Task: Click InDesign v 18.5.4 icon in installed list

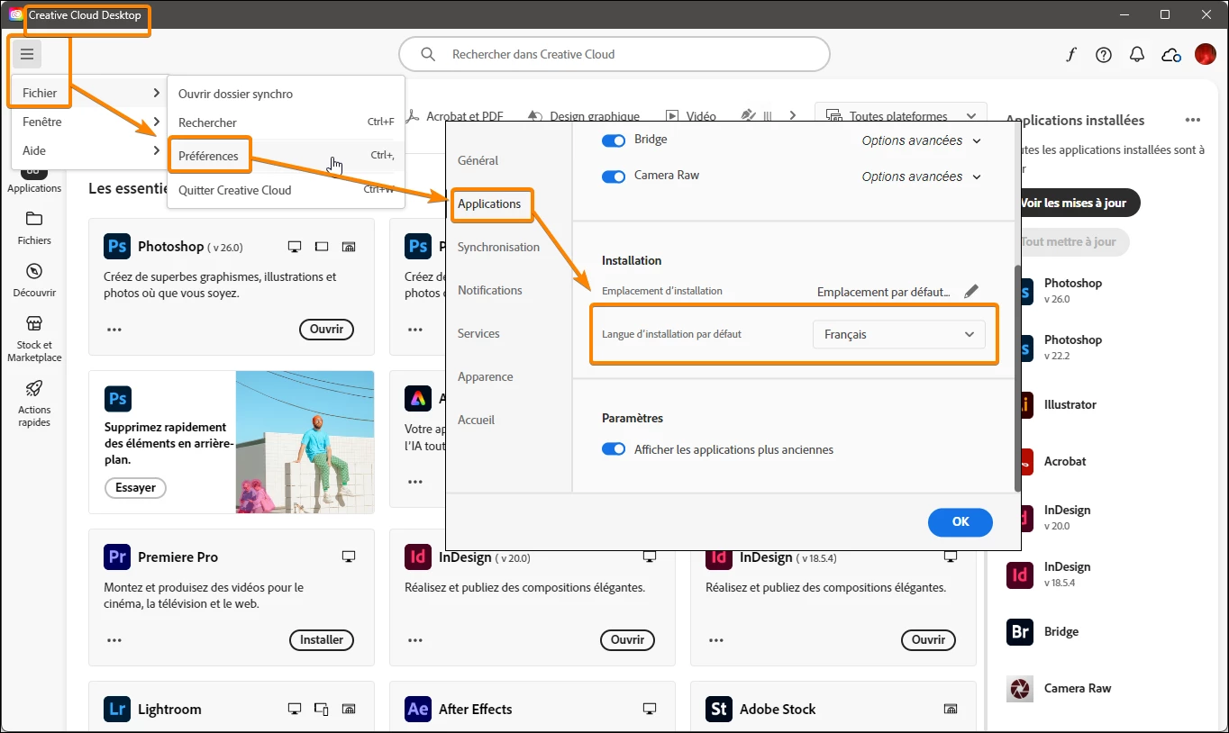Action: point(1020,575)
